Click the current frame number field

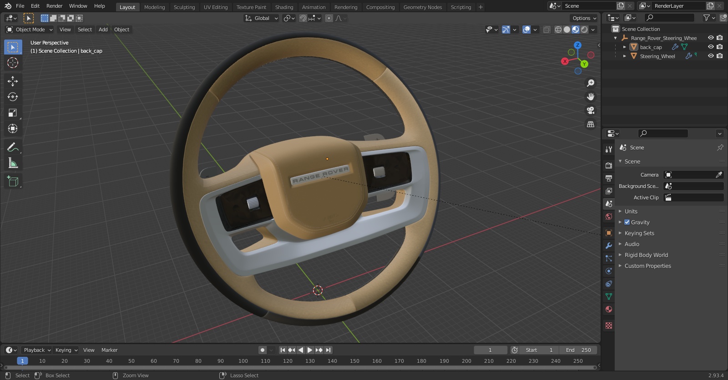click(x=490, y=350)
